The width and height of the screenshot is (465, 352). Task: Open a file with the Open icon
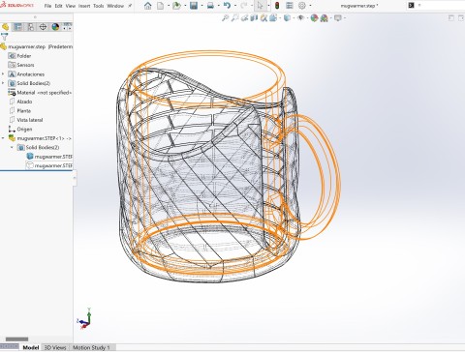point(176,6)
